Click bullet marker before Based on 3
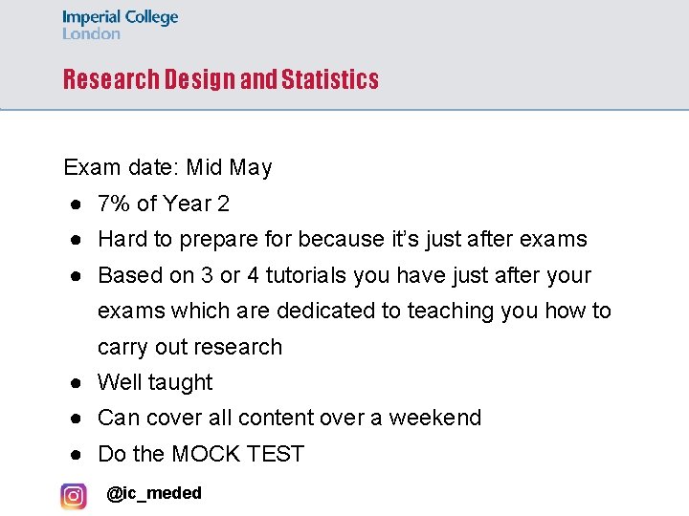This screenshot has width=689, height=516. click(x=74, y=276)
